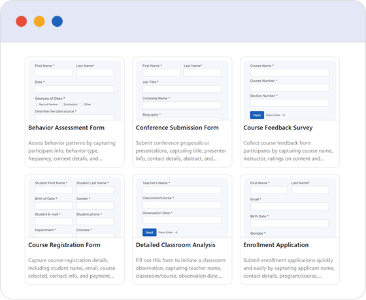Viewport: 366px width, 300px height.
Task: Click the yellow window dot
Action: 39,22
